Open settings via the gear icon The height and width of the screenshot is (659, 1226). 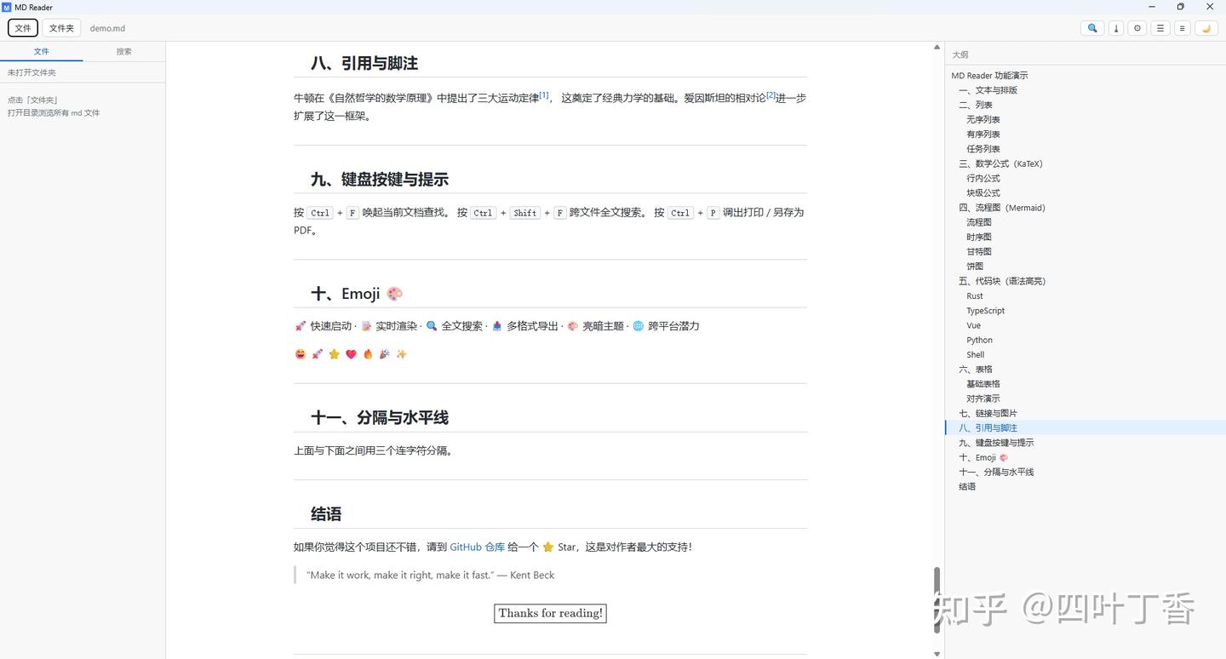point(1137,28)
